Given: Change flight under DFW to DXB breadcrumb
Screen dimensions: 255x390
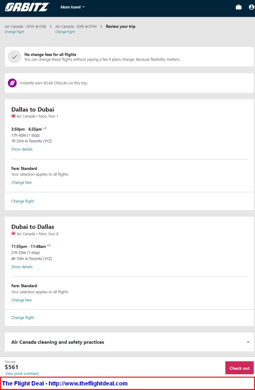Looking at the screenshot, I should pos(14,32).
